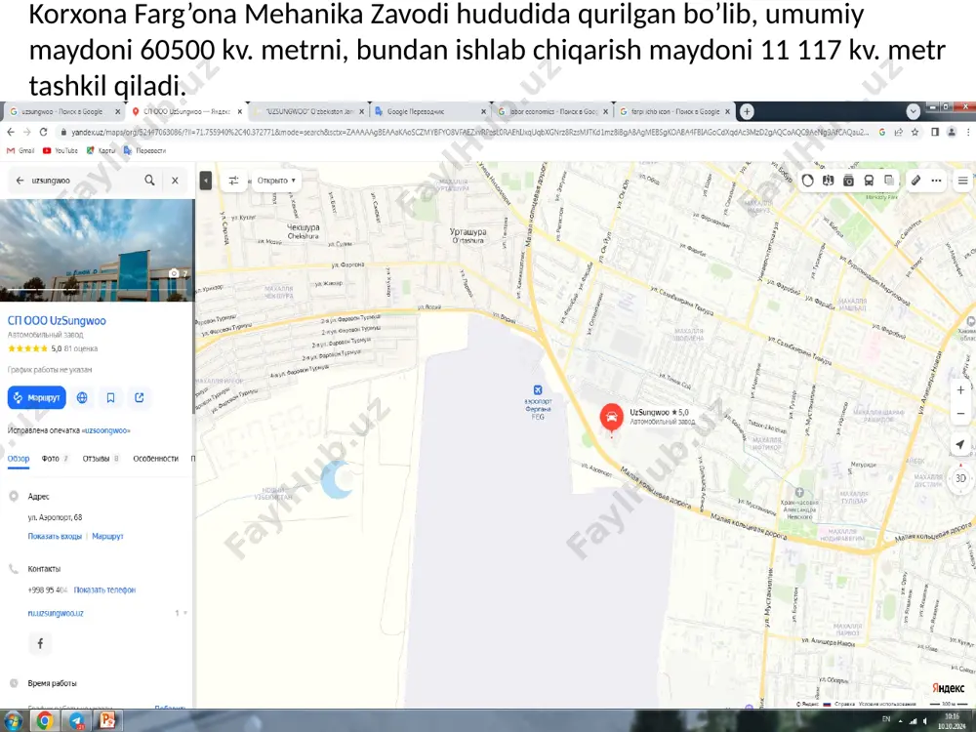Viewport: 976px width, 732px height.
Task: Click Показать входы link
Action: pyautogui.click(x=55, y=537)
